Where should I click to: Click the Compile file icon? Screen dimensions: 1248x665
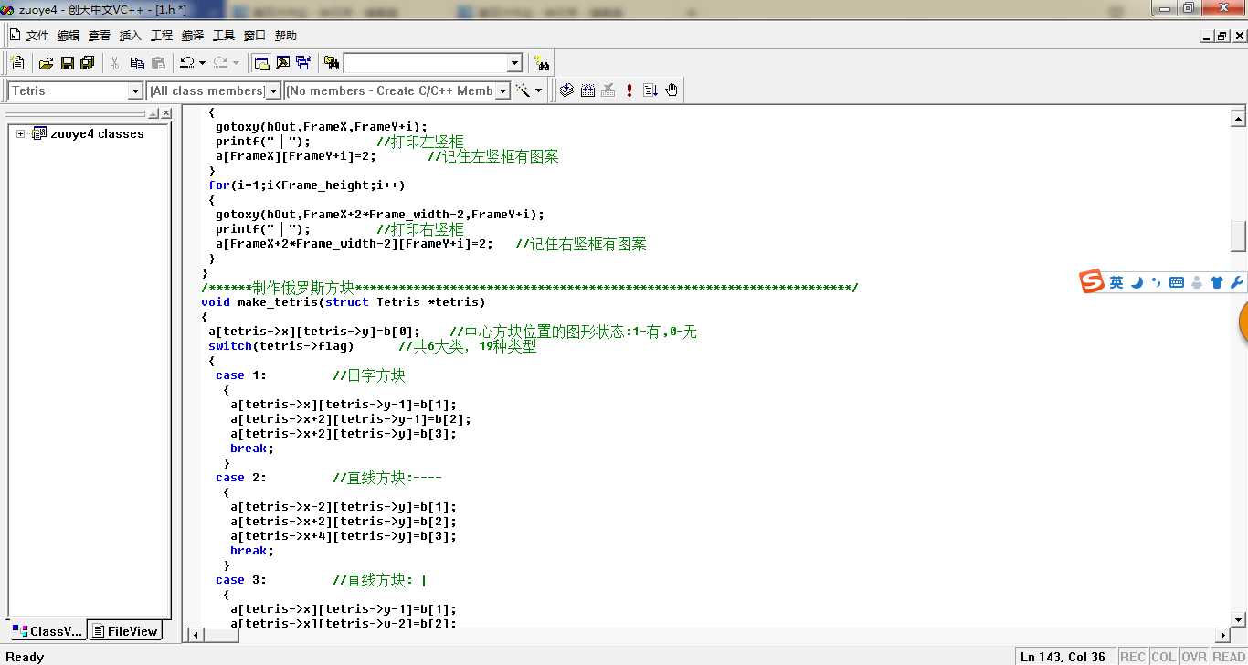(566, 90)
